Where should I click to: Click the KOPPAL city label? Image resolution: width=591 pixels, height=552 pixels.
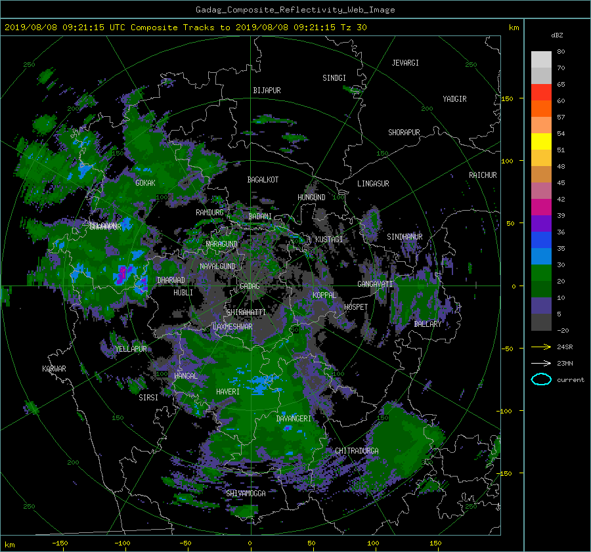pos(324,295)
